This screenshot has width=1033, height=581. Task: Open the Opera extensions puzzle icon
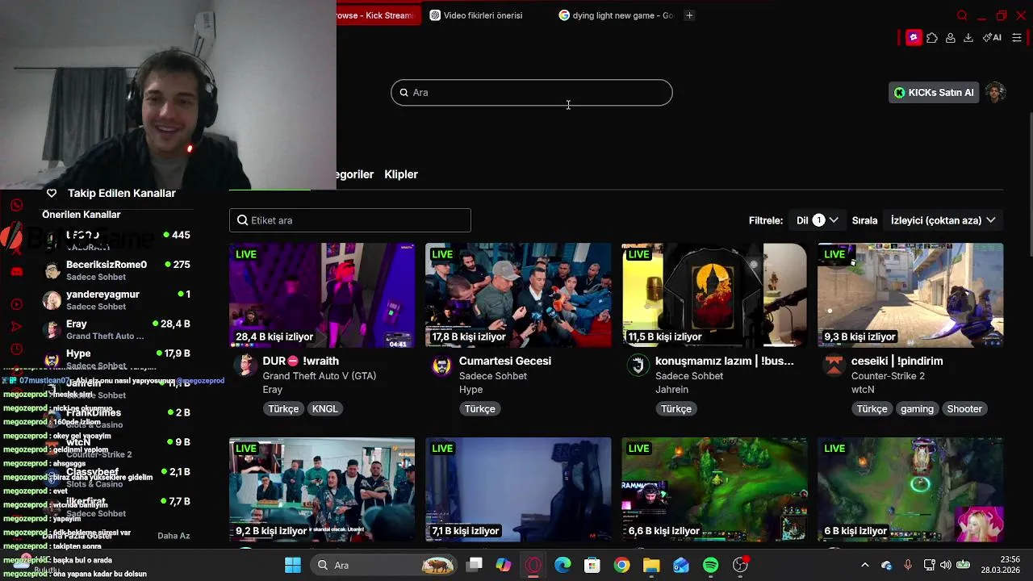tap(932, 38)
